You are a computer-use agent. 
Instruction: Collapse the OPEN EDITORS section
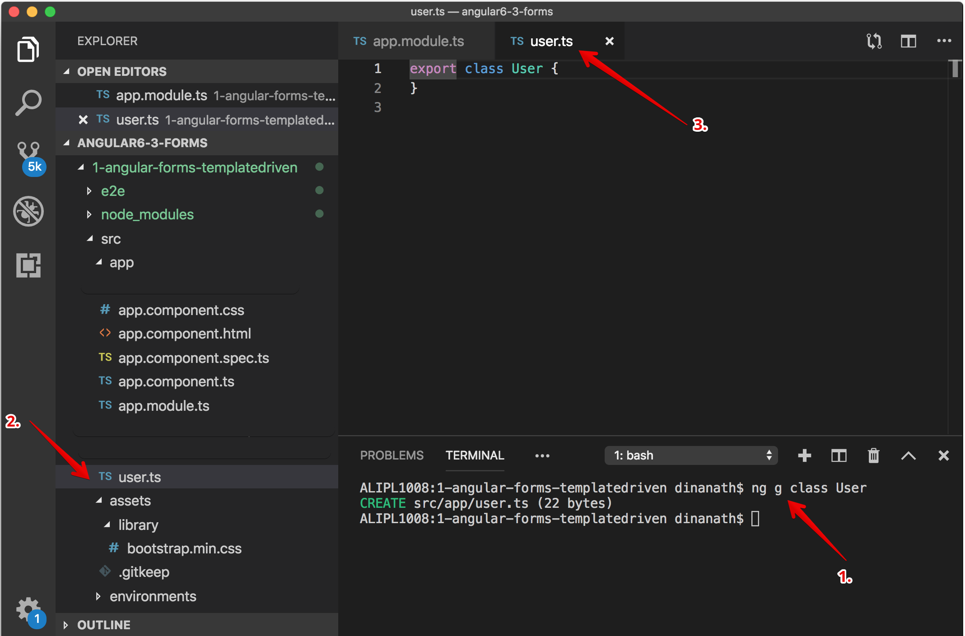click(x=122, y=71)
